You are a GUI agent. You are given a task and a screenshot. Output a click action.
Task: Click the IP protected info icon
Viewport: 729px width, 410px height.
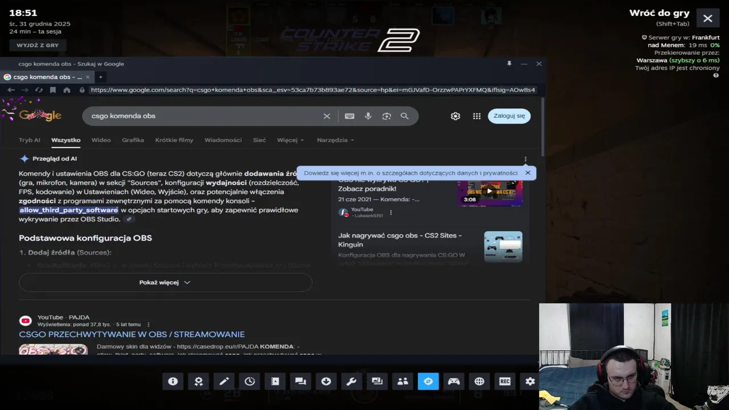[716, 75]
